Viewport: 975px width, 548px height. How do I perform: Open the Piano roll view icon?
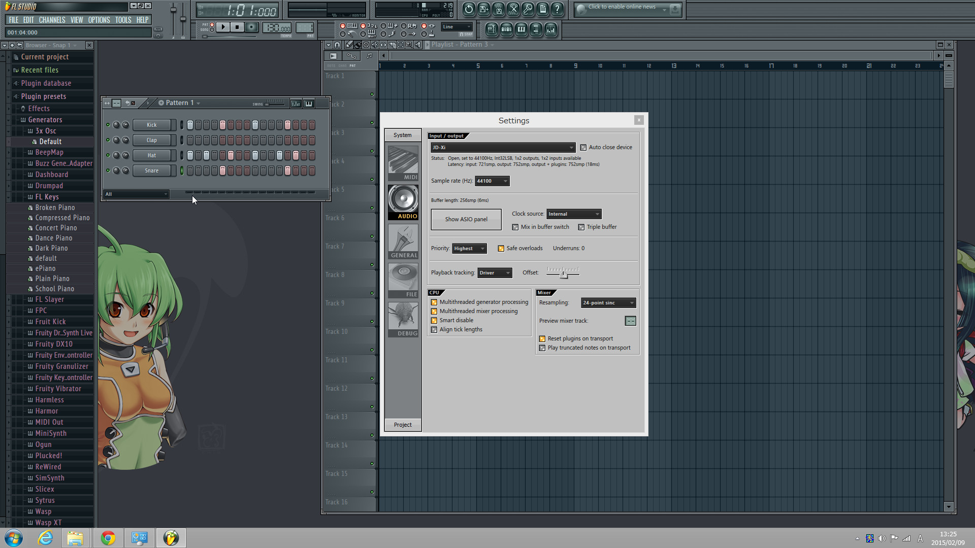(521, 29)
